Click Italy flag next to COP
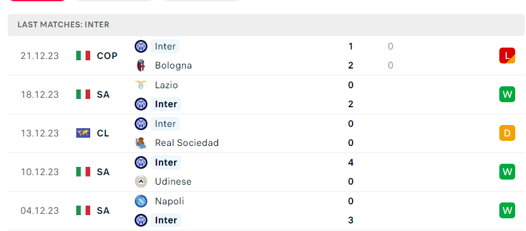Image resolution: width=526 pixels, height=231 pixels. coord(83,56)
